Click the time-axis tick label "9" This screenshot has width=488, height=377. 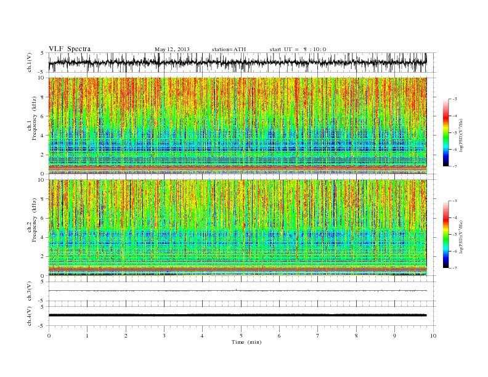[x=394, y=336]
